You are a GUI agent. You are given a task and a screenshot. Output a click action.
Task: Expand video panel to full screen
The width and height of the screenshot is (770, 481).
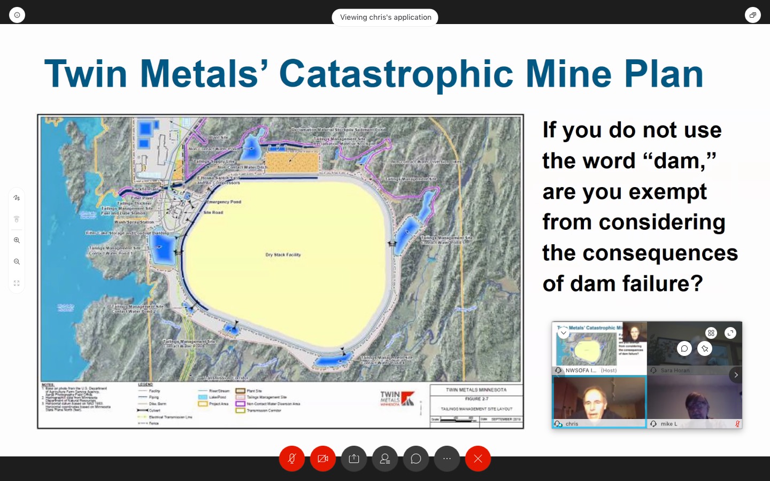point(730,333)
